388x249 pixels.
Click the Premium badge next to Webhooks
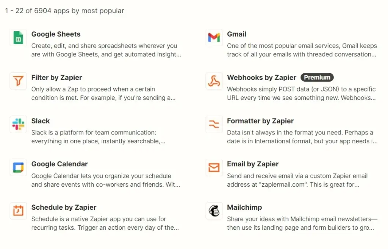317,77
